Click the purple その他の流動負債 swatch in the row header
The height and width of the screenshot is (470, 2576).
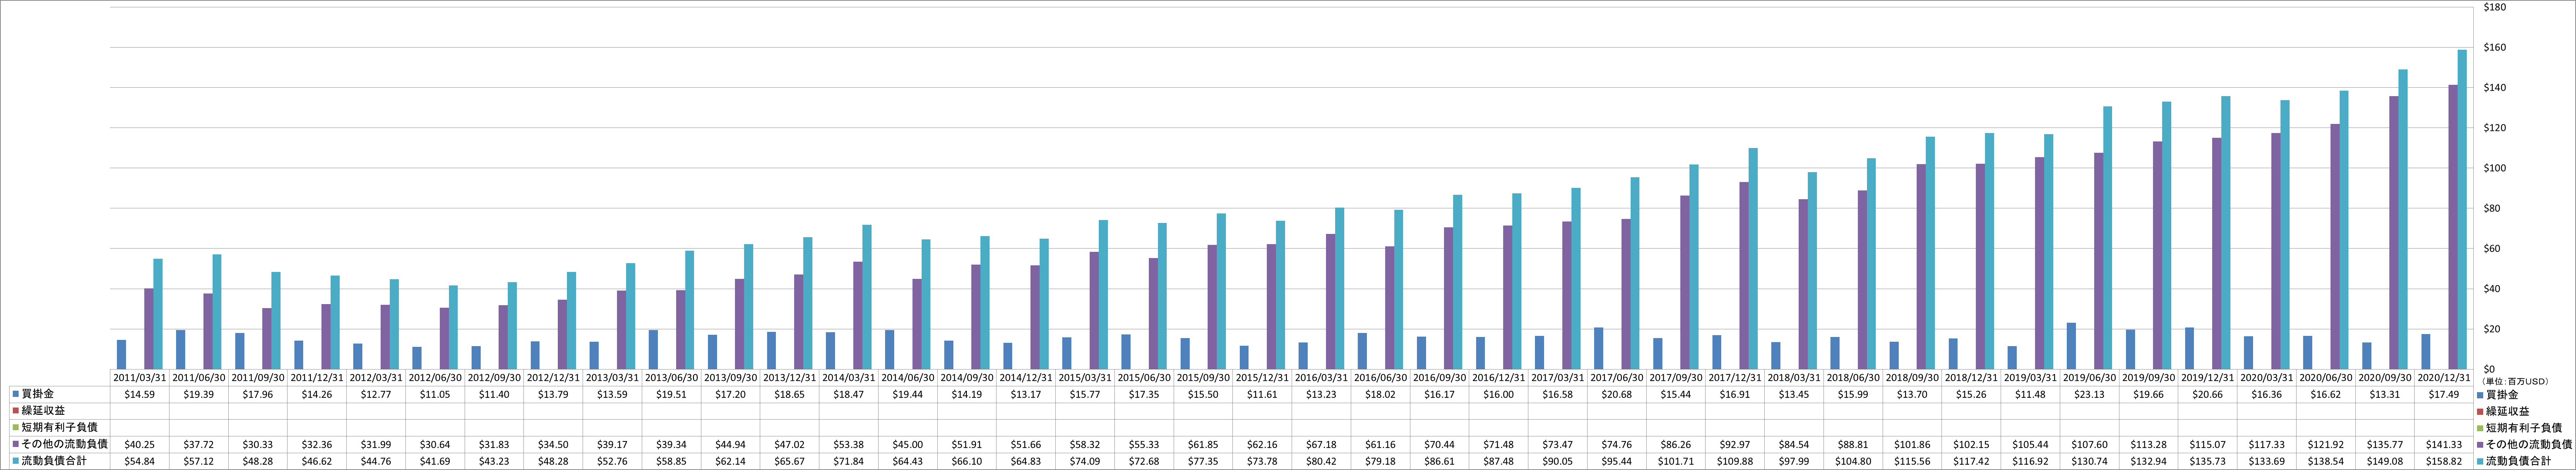(16, 444)
